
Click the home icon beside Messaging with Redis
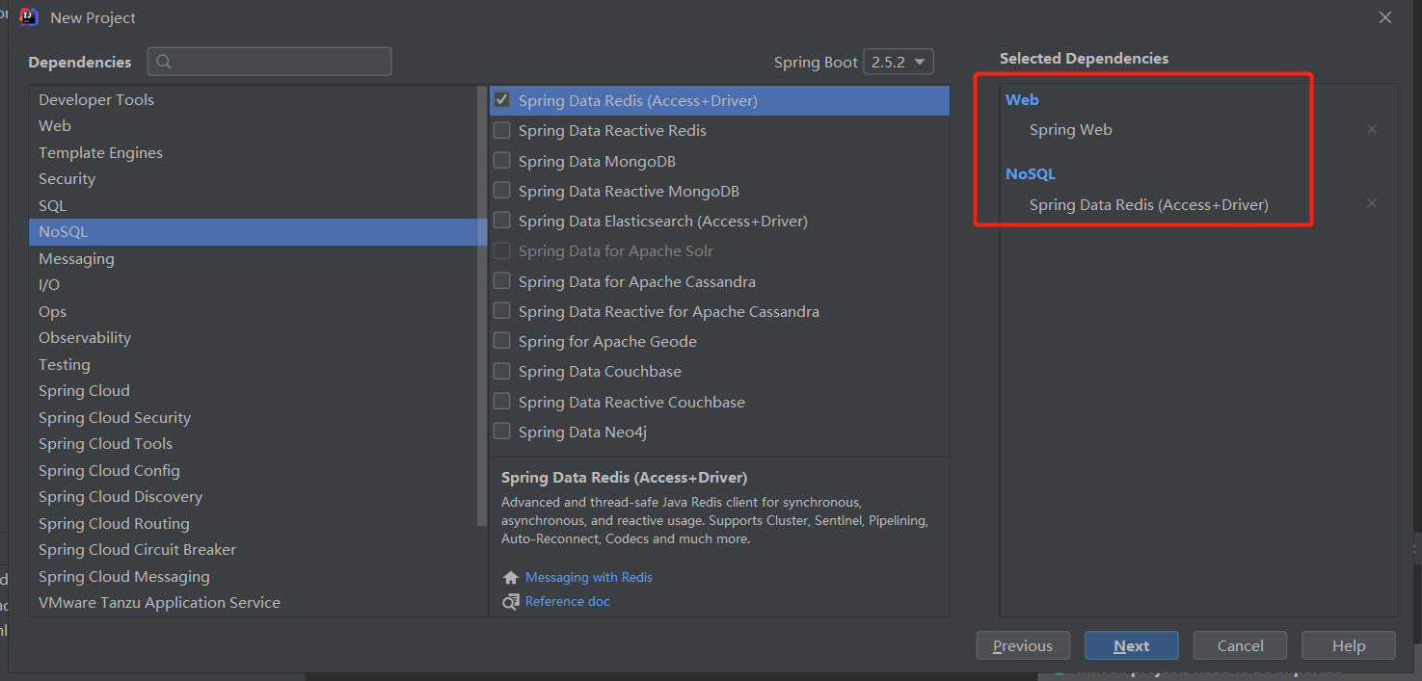pos(511,578)
